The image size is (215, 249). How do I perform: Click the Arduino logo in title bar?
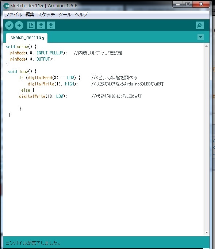click(x=6, y=6)
